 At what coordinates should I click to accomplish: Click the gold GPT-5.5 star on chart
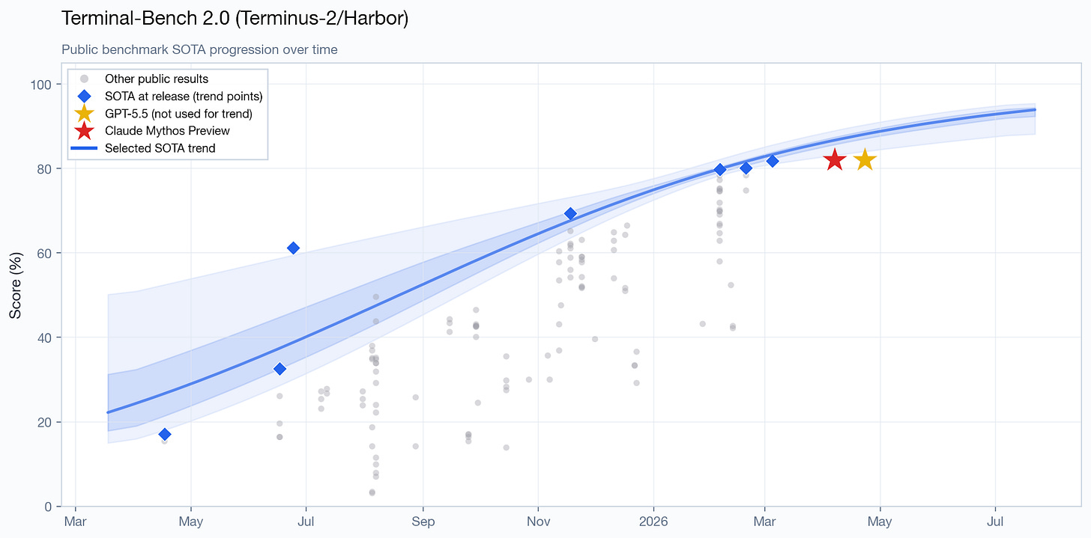coord(865,159)
